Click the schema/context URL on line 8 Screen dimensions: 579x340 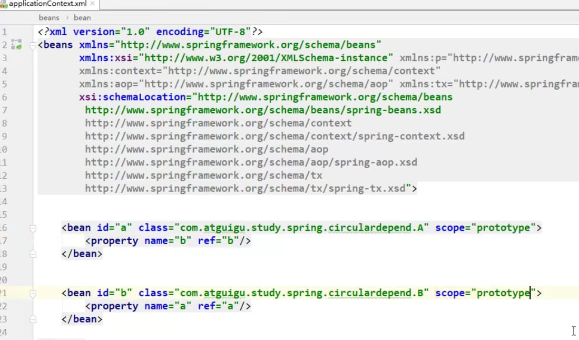(218, 123)
